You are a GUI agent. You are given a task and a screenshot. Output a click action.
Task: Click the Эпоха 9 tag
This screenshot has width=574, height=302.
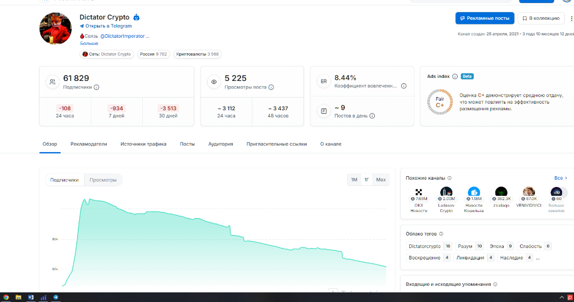tap(500, 246)
